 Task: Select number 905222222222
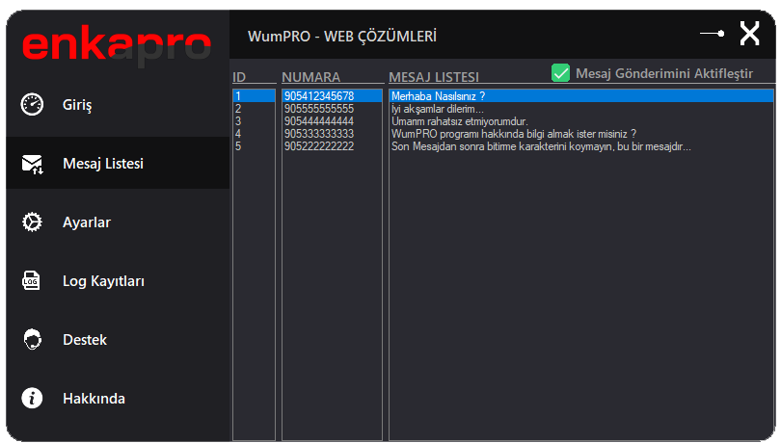tap(333, 146)
